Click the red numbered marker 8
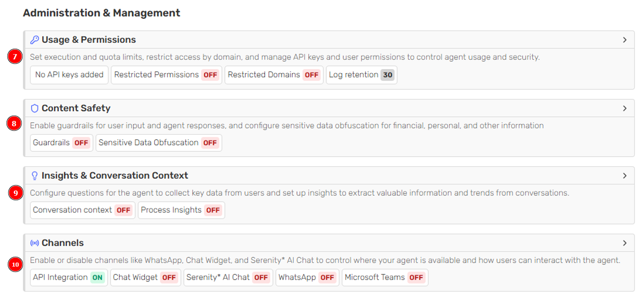 (x=15, y=124)
